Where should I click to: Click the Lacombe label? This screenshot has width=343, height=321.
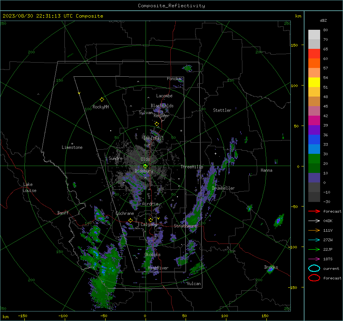click(164, 96)
